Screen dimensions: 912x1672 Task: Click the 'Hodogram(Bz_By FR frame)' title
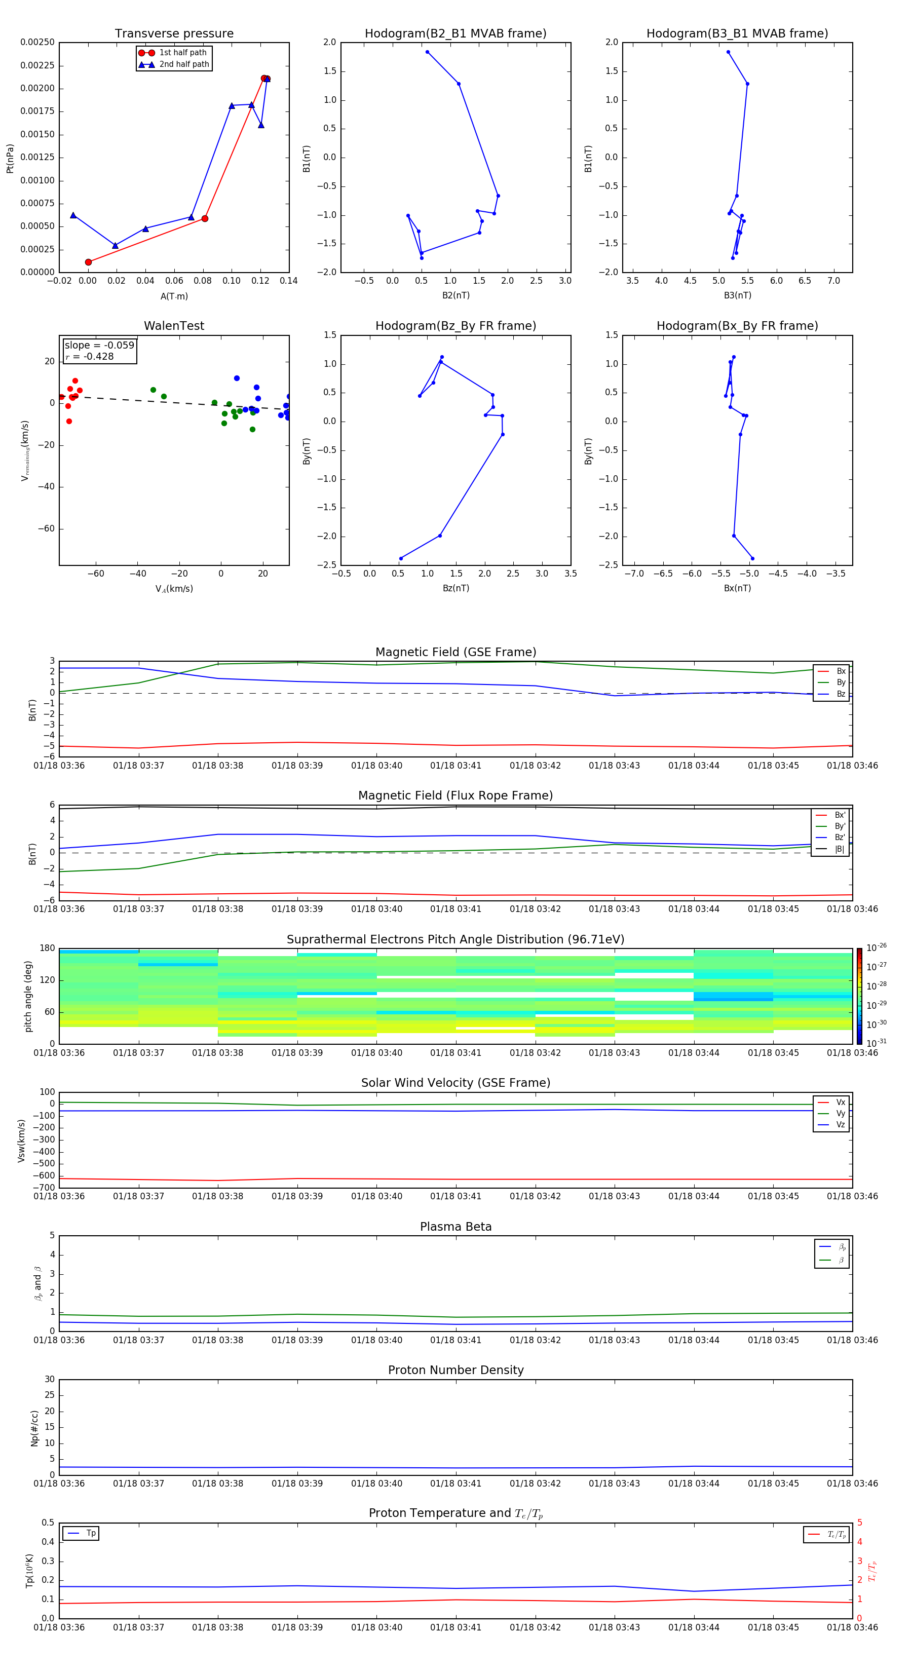[455, 326]
